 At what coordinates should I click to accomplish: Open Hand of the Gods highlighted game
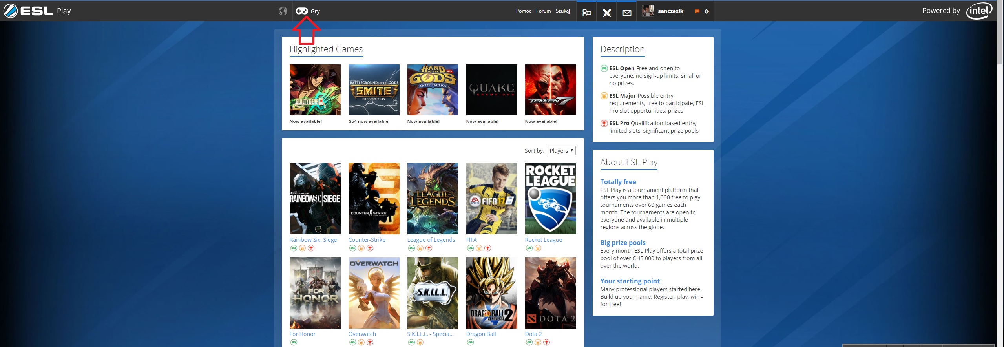click(433, 90)
